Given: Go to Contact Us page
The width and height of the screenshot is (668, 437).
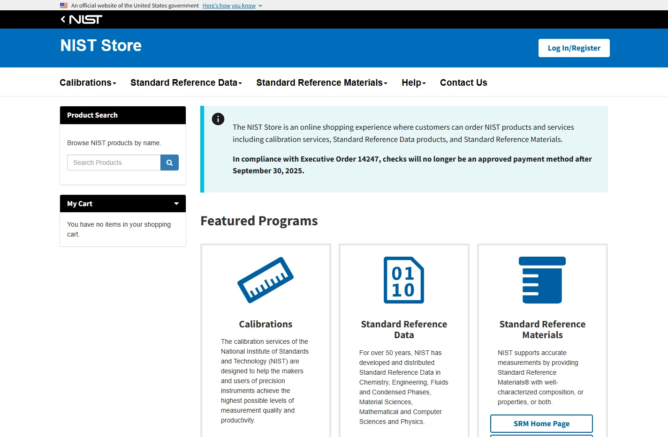Looking at the screenshot, I should pos(463,82).
